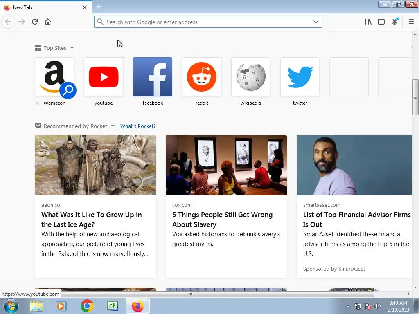
Task: Open Windows Explorer from the taskbar
Action: pyautogui.click(x=36, y=306)
